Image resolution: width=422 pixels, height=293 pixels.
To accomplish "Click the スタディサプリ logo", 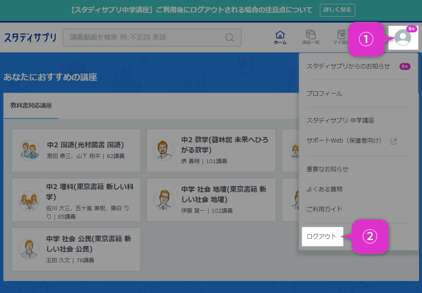I will click(30, 38).
